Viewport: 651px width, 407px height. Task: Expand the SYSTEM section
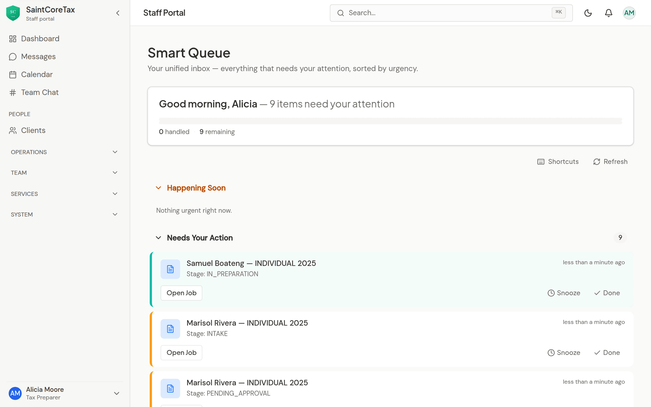point(65,214)
